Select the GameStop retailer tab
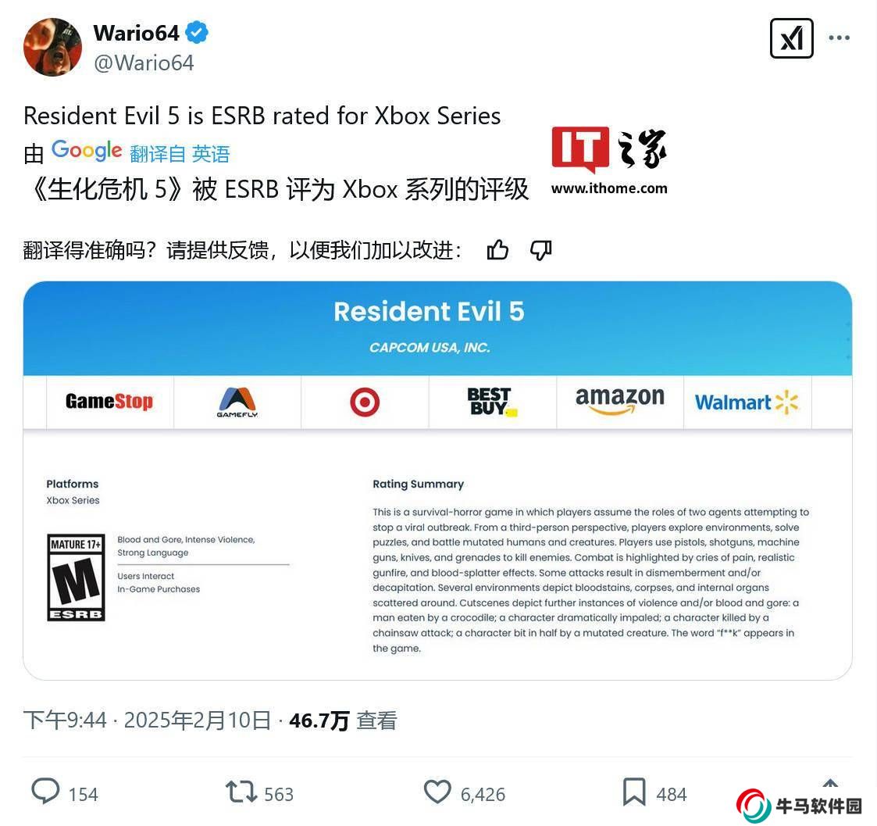877x826 pixels. point(109,402)
